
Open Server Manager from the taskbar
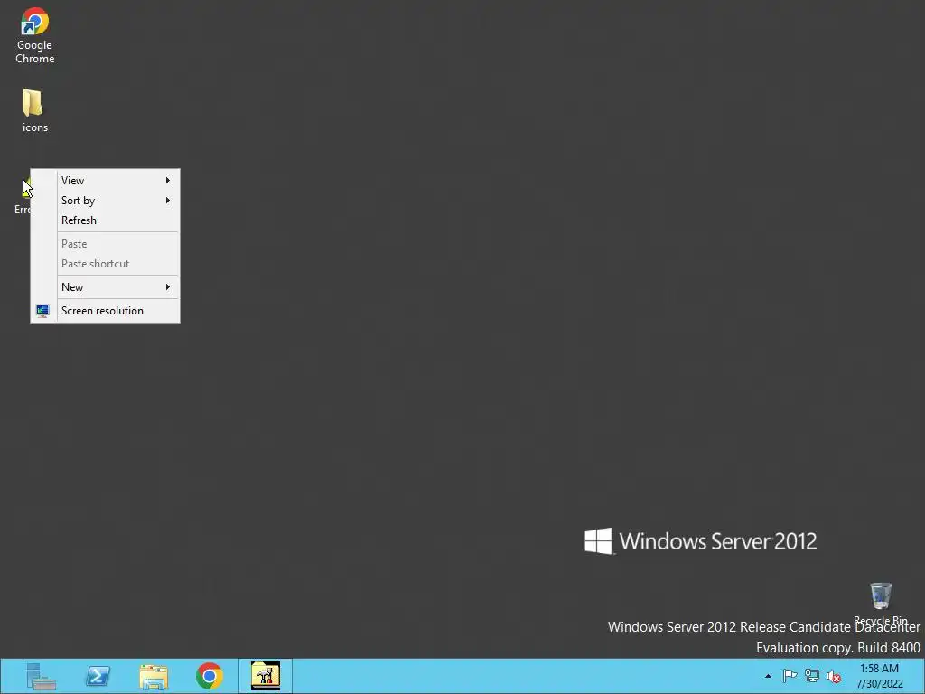point(41,676)
